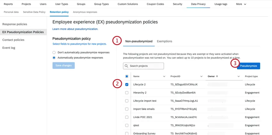This screenshot has height=135, width=272.
Task: Expand the Name column dropdown
Action: pyautogui.click(x=164, y=77)
